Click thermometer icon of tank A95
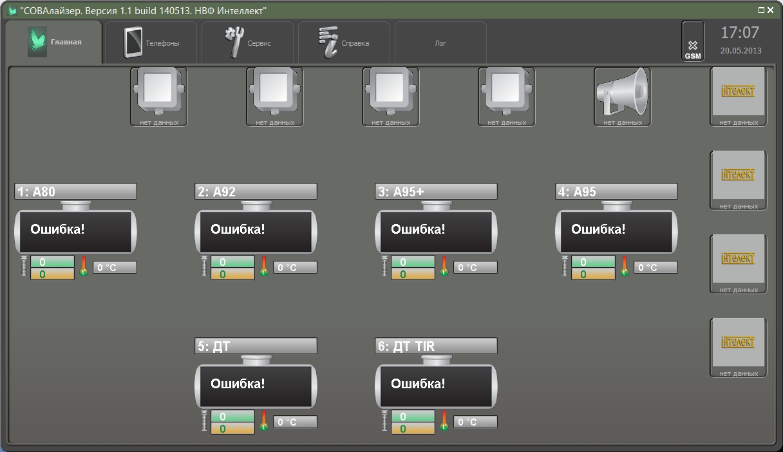The height and width of the screenshot is (452, 783). [625, 266]
